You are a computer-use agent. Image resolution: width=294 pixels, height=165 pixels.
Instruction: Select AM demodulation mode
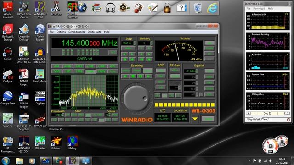click(56, 66)
